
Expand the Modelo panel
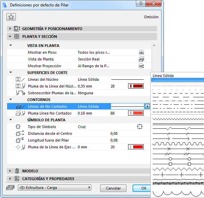(x=10, y=171)
